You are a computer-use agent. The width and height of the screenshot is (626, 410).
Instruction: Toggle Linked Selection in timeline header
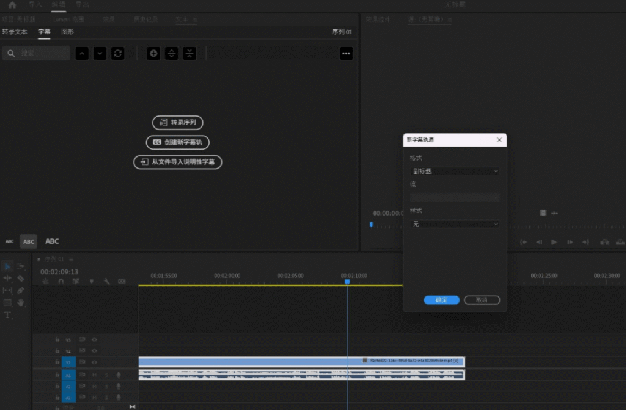(x=75, y=282)
